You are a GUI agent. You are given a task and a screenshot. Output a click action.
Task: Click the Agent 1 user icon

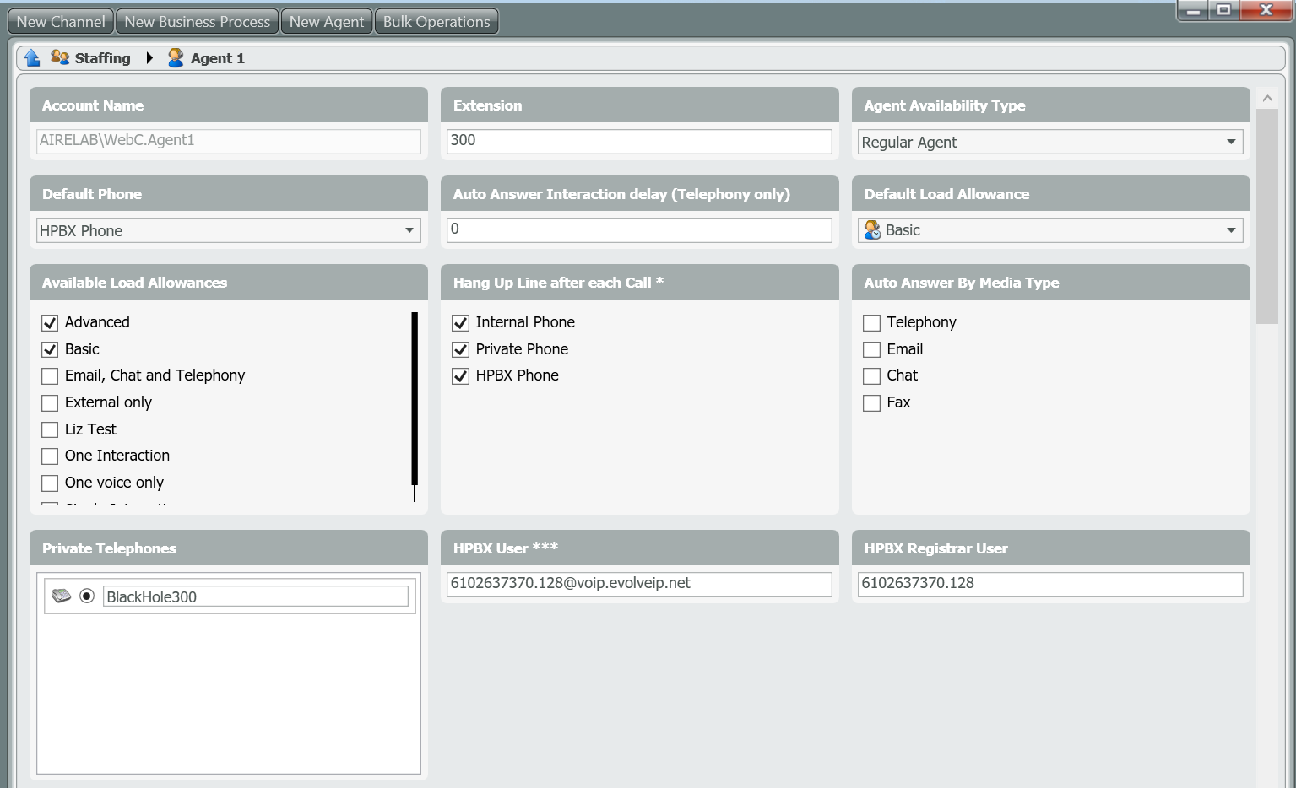point(176,58)
